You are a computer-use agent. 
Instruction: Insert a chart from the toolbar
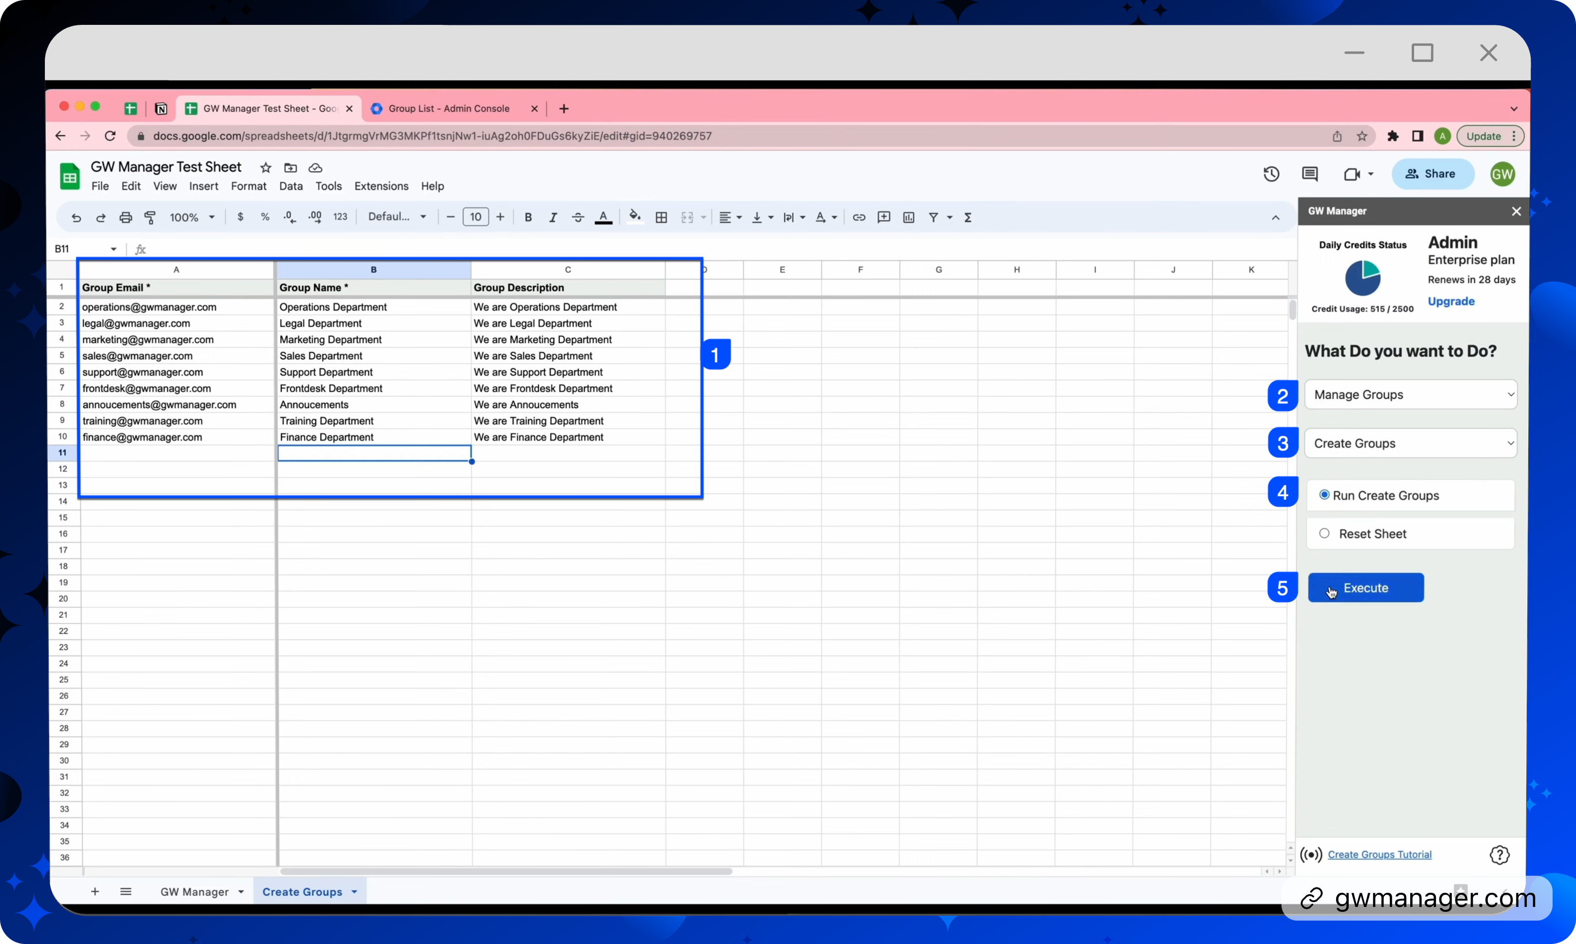(x=908, y=217)
